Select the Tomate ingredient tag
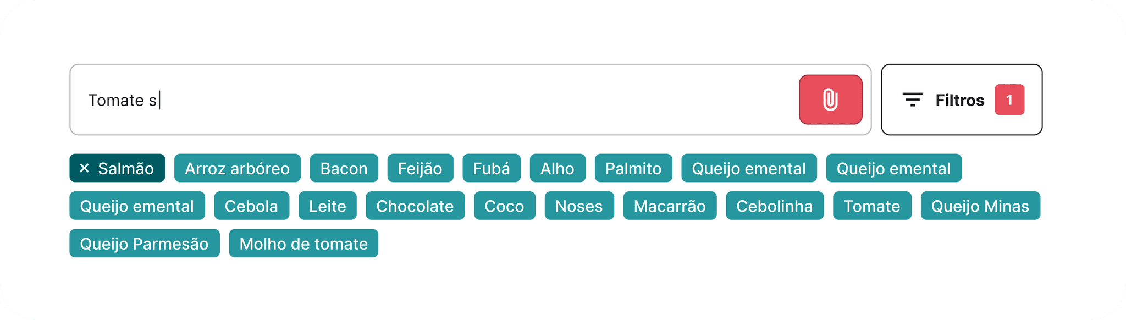 click(x=872, y=206)
